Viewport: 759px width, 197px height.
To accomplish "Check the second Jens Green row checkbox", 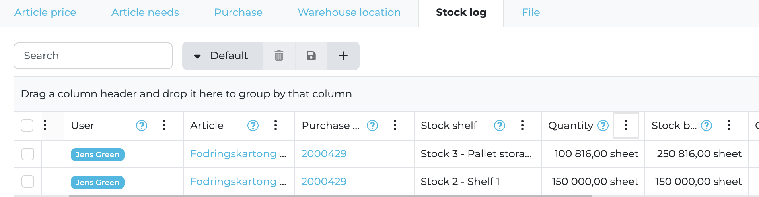I will tap(28, 182).
